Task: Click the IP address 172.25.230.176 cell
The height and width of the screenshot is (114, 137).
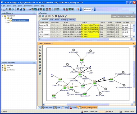Action: pyautogui.click(x=56, y=32)
